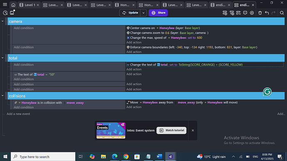This screenshot has height=161, width=287.
Task: Click the add event toolbar icon
Action: (225, 13)
